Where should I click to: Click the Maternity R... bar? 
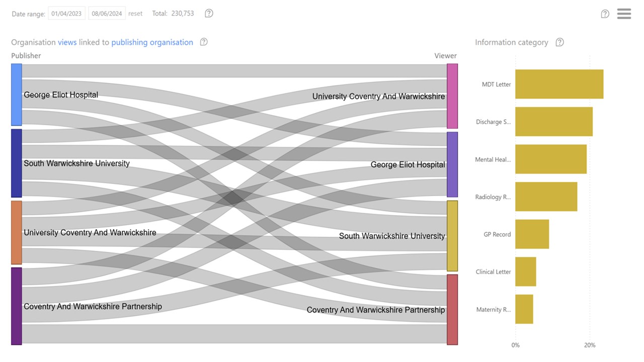click(524, 309)
